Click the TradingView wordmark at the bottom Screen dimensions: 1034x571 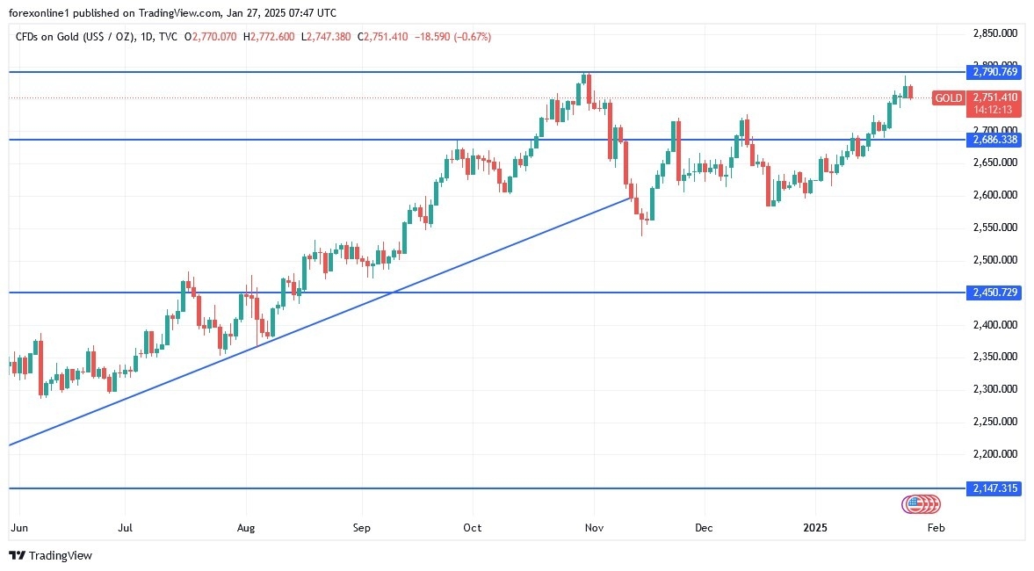tap(60, 555)
